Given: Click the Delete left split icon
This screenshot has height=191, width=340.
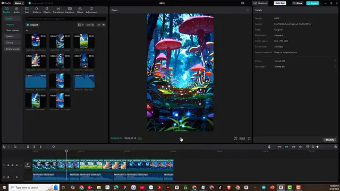Looking at the screenshot, I should pos(34,147).
